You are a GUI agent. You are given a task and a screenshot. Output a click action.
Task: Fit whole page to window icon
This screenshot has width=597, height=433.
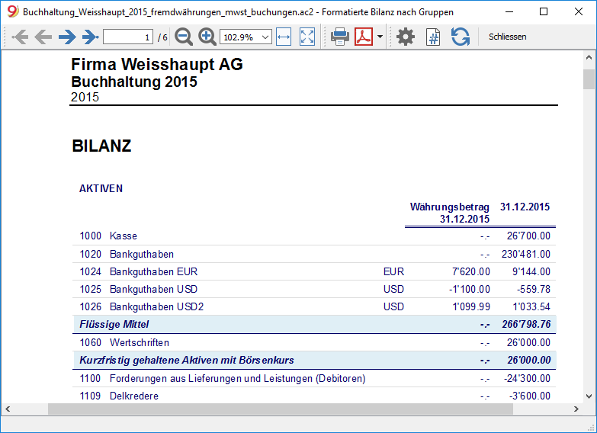pos(307,37)
